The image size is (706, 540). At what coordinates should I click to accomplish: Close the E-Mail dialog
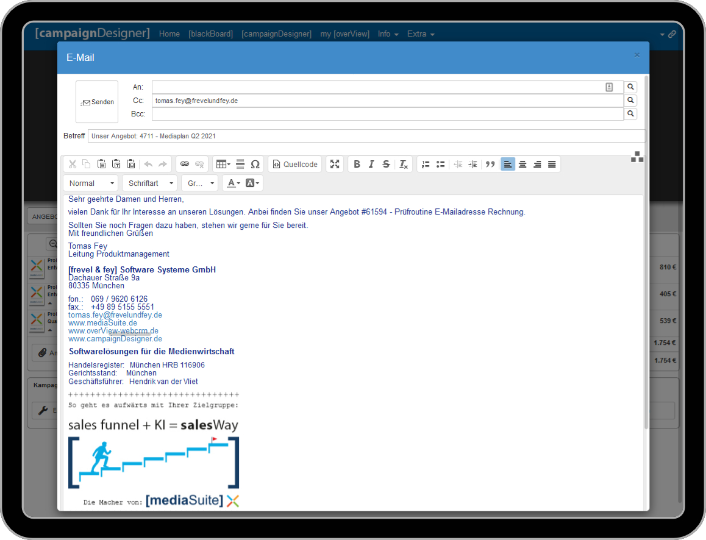click(x=637, y=55)
